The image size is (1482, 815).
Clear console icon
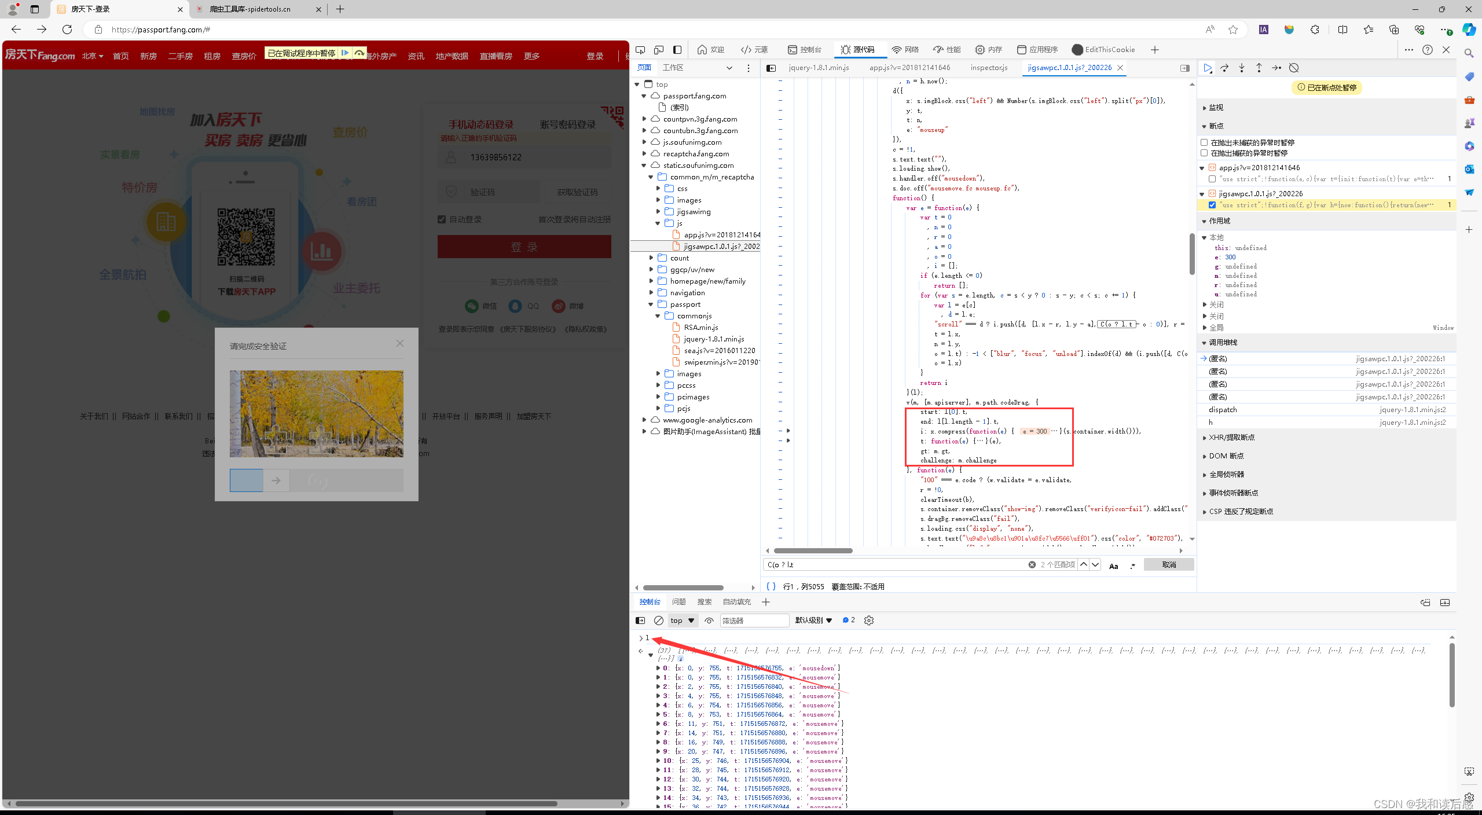[x=659, y=621]
